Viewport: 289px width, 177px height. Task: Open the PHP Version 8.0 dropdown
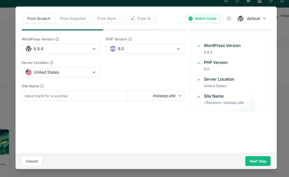[145, 49]
